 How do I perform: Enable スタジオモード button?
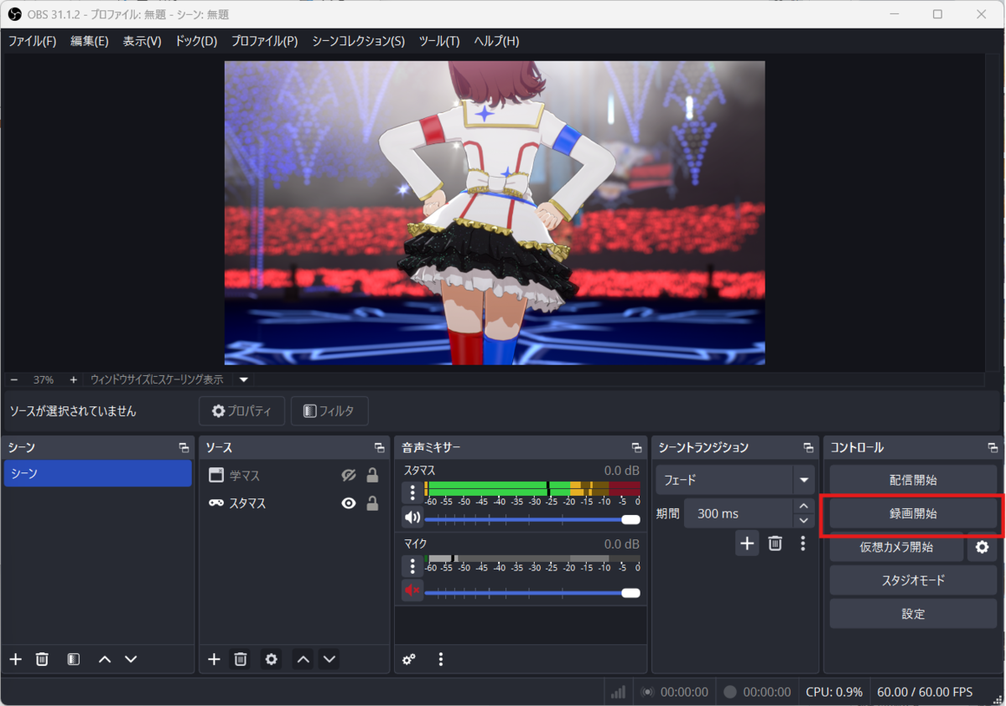tap(913, 580)
